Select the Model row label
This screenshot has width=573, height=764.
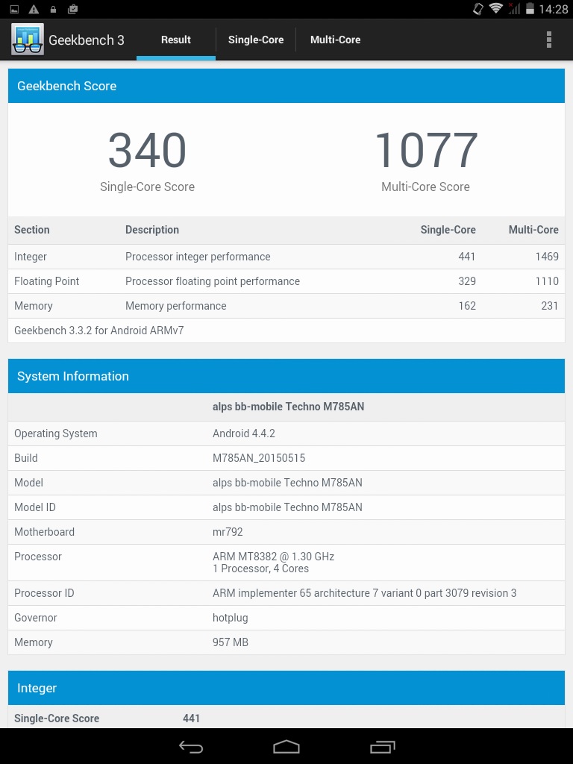click(x=29, y=483)
